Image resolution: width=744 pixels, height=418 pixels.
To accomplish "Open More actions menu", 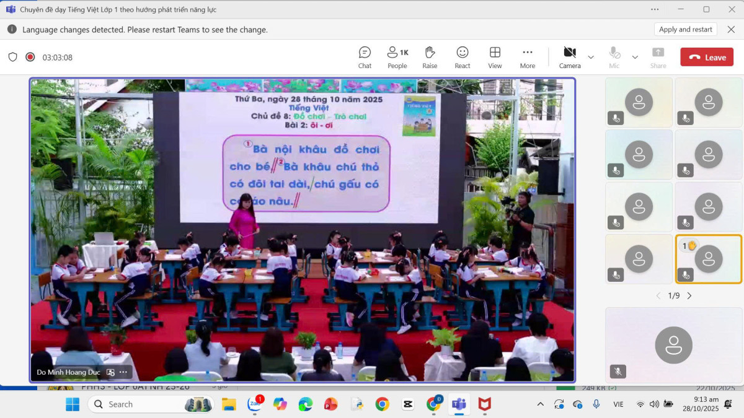I will pos(528,57).
